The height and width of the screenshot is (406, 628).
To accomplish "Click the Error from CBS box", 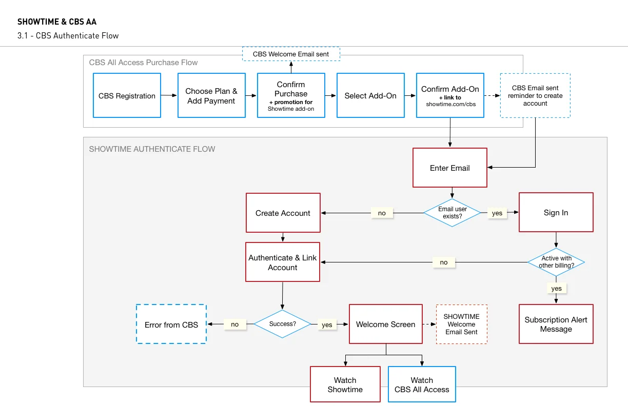I will pyautogui.click(x=171, y=324).
